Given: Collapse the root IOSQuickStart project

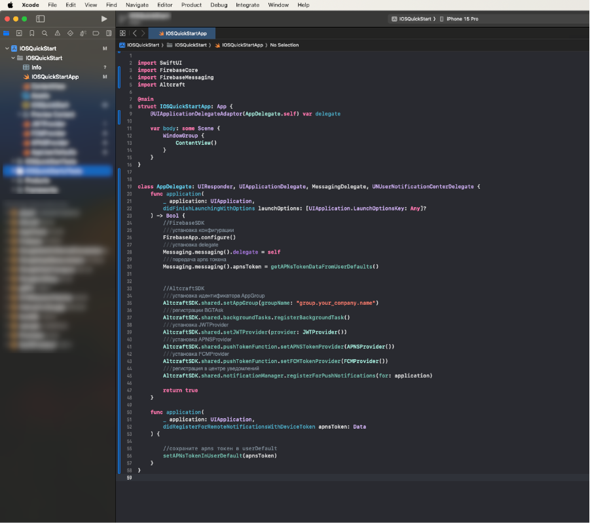Looking at the screenshot, I should pyautogui.click(x=7, y=48).
